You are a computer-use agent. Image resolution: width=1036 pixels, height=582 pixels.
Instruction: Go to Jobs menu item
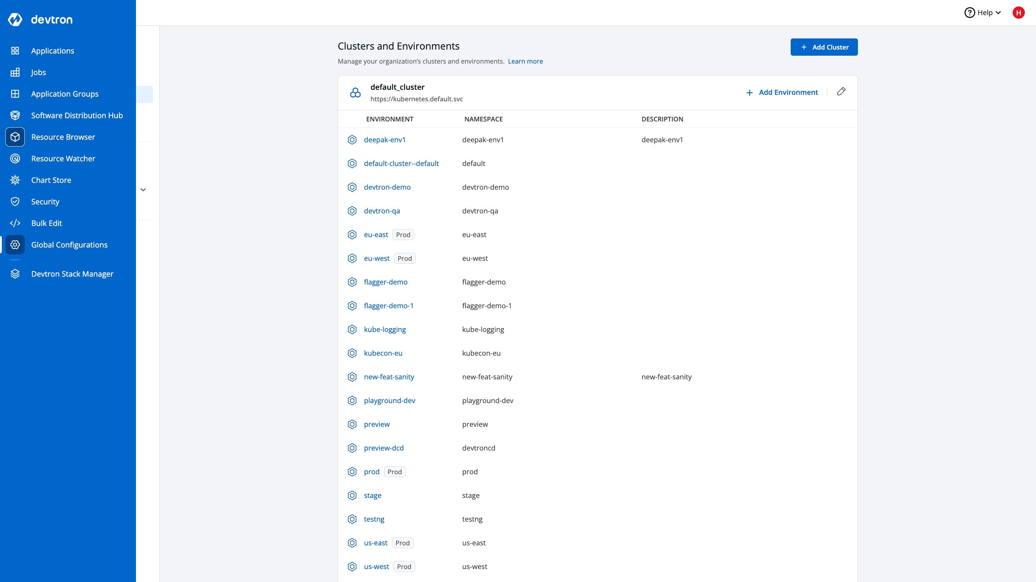[38, 72]
